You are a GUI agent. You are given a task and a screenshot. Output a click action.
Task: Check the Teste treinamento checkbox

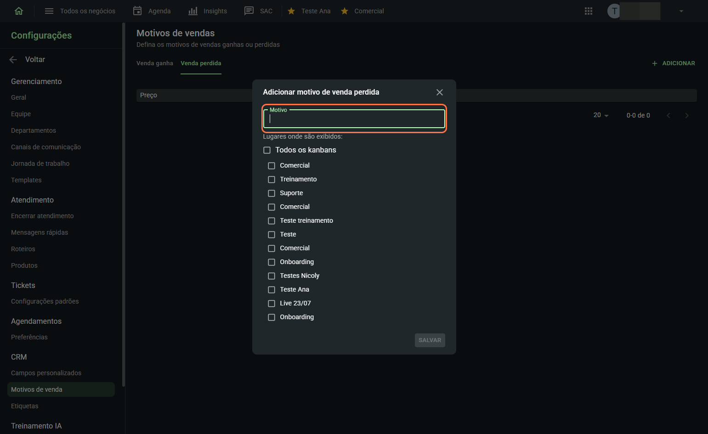(272, 221)
